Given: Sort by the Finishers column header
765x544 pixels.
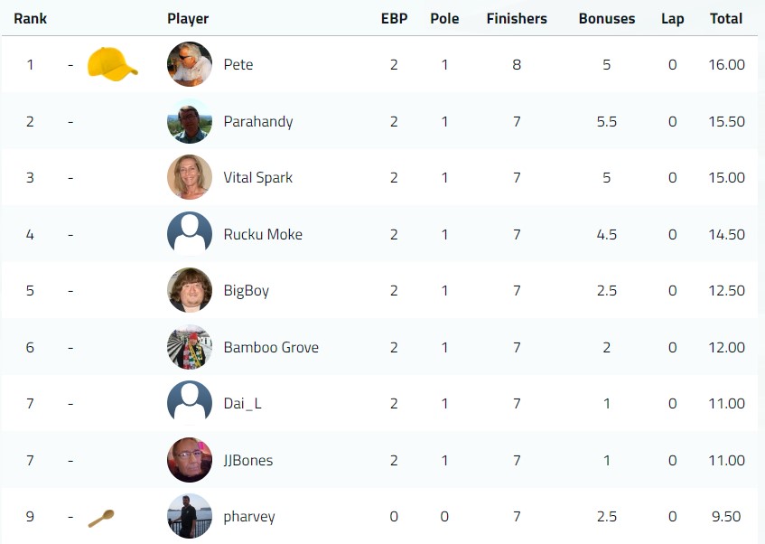Looking at the screenshot, I should [x=517, y=19].
